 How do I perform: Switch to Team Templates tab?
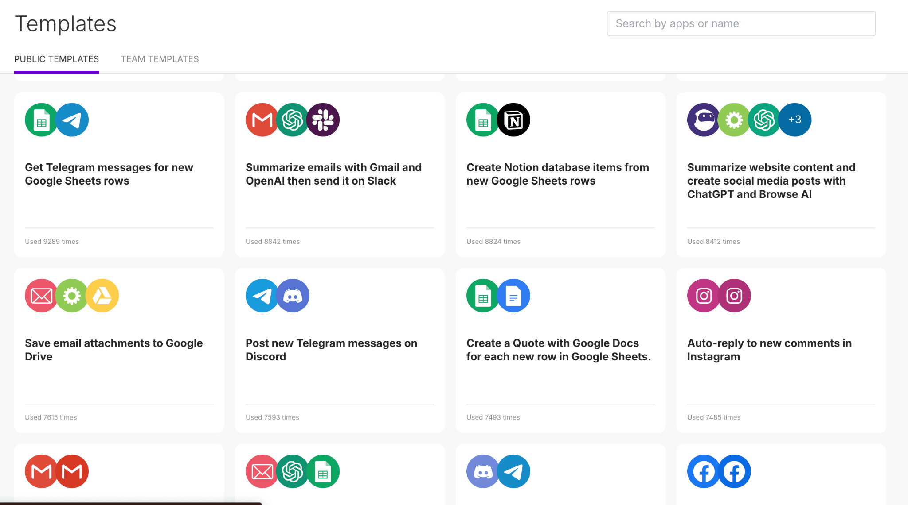tap(160, 59)
